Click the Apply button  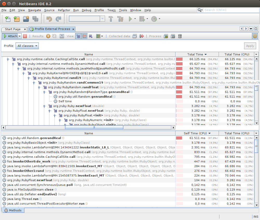coord(250,46)
